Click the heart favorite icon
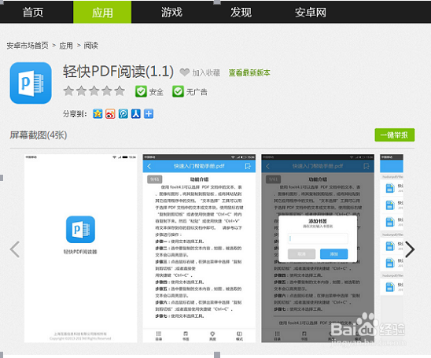431x358 pixels. (x=185, y=72)
